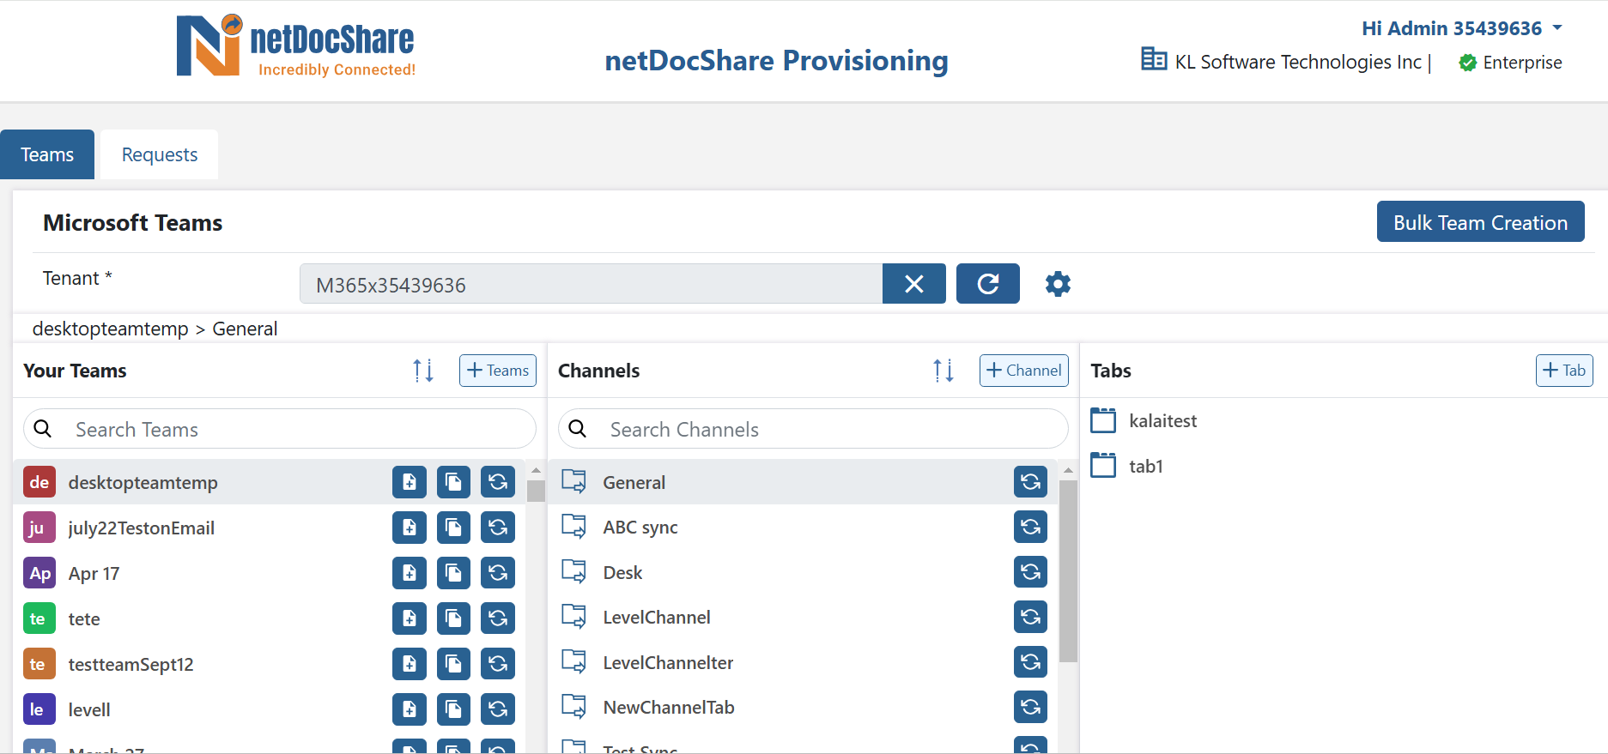The height and width of the screenshot is (754, 1608).
Task: Click the add-document icon for levell team
Action: pyautogui.click(x=410, y=709)
